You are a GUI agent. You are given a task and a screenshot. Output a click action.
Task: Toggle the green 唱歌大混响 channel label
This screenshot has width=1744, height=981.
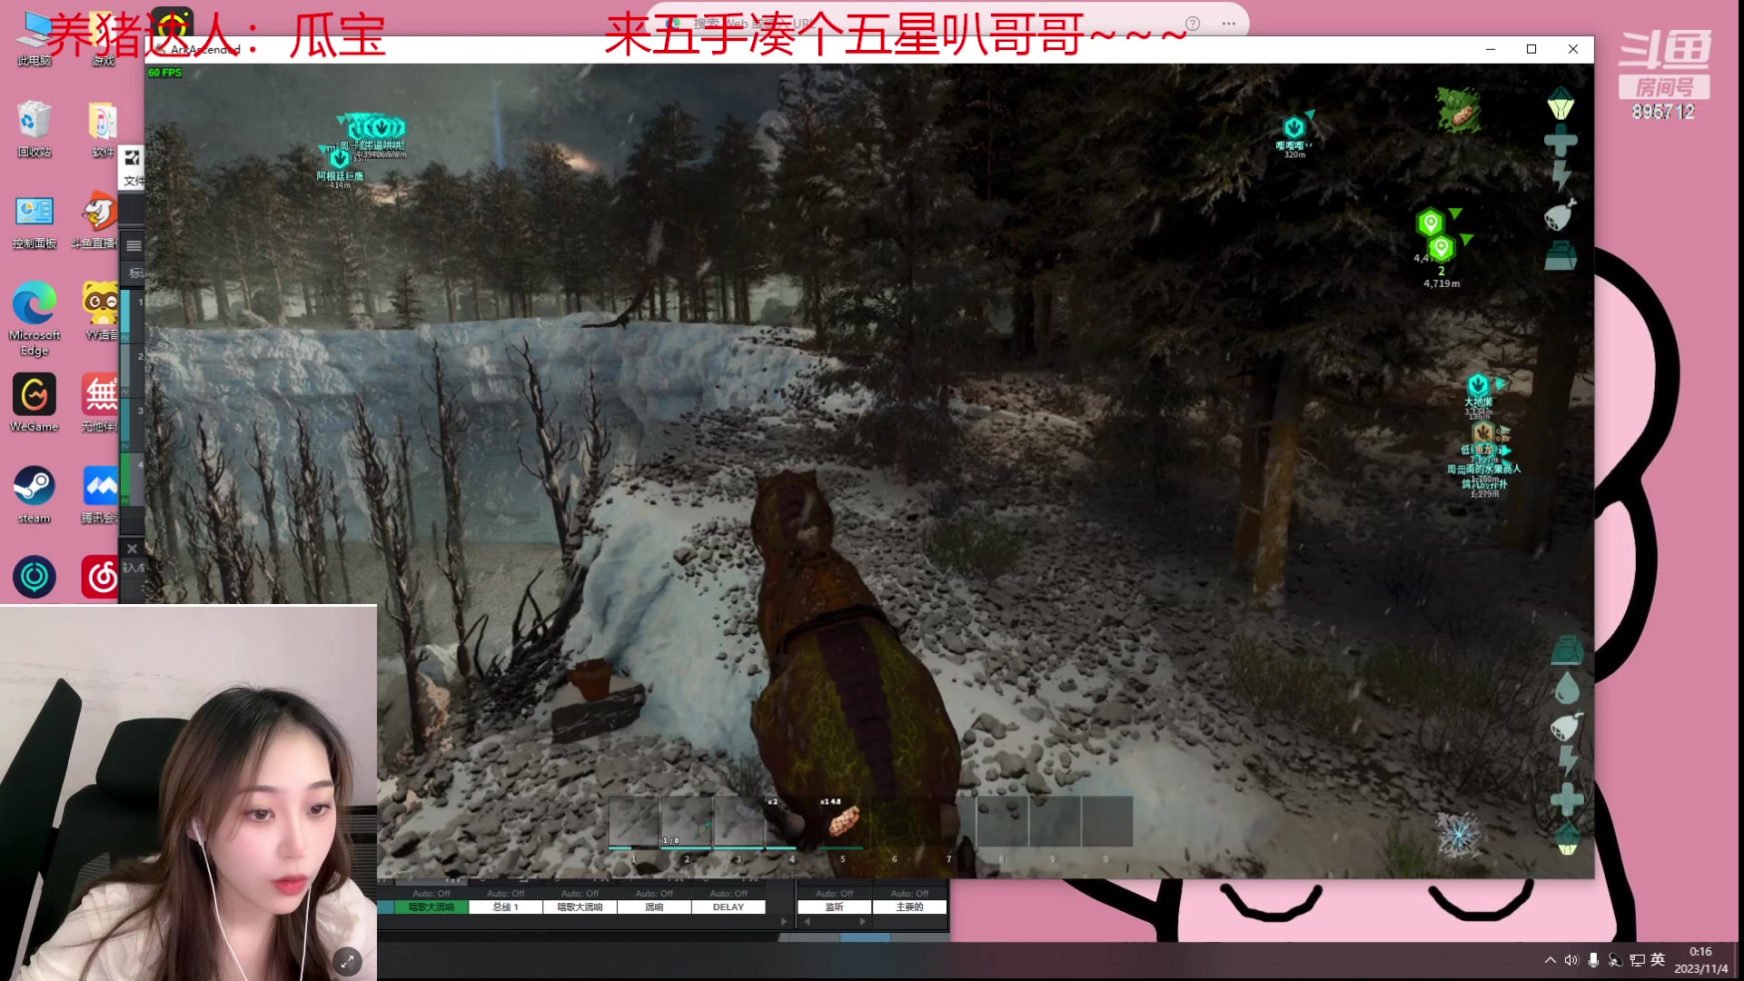[431, 907]
